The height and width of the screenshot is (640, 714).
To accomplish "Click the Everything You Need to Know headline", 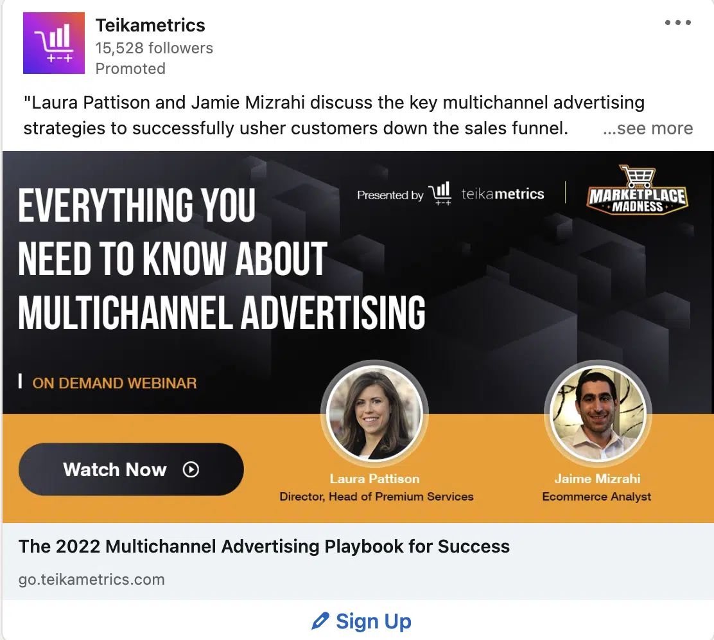I will coord(222,258).
